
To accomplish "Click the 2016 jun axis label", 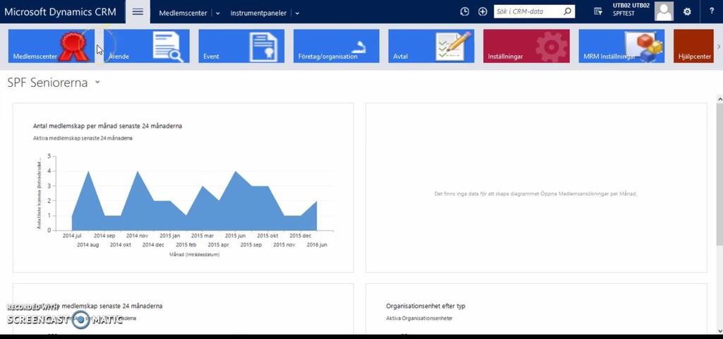I will (x=317, y=245).
